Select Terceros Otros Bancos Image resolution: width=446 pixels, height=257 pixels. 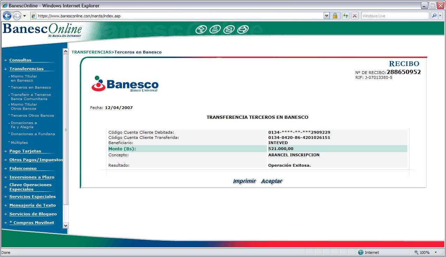point(32,116)
